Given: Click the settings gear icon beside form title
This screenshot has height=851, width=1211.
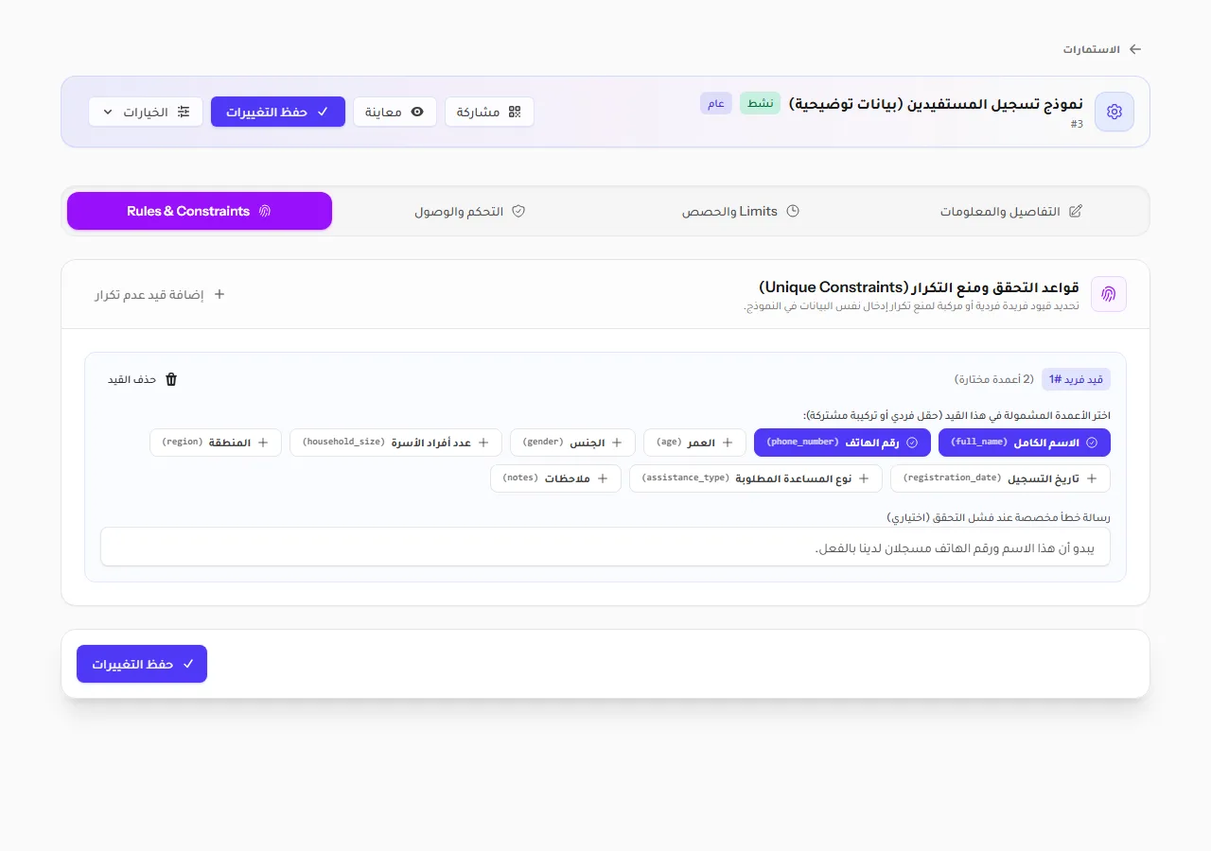Looking at the screenshot, I should coord(1114,112).
